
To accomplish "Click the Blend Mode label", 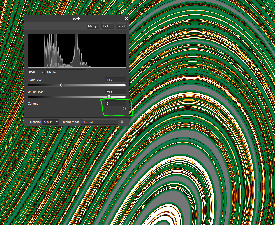I will 72,122.
